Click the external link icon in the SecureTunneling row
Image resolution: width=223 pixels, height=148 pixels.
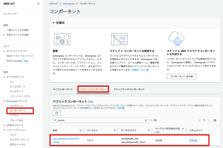[x=196, y=140]
